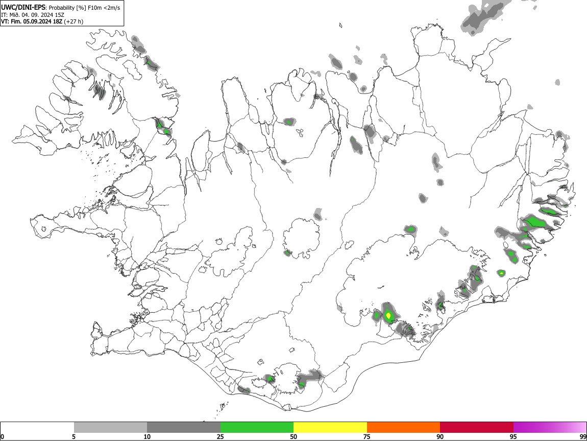Screen dimensions: 587x441
Task: Click the '(+27 h)' forecast offset text
Action: (74, 22)
